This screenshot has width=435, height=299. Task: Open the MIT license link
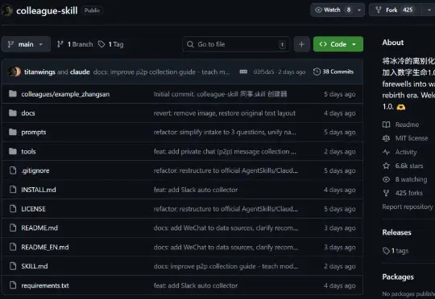point(412,138)
